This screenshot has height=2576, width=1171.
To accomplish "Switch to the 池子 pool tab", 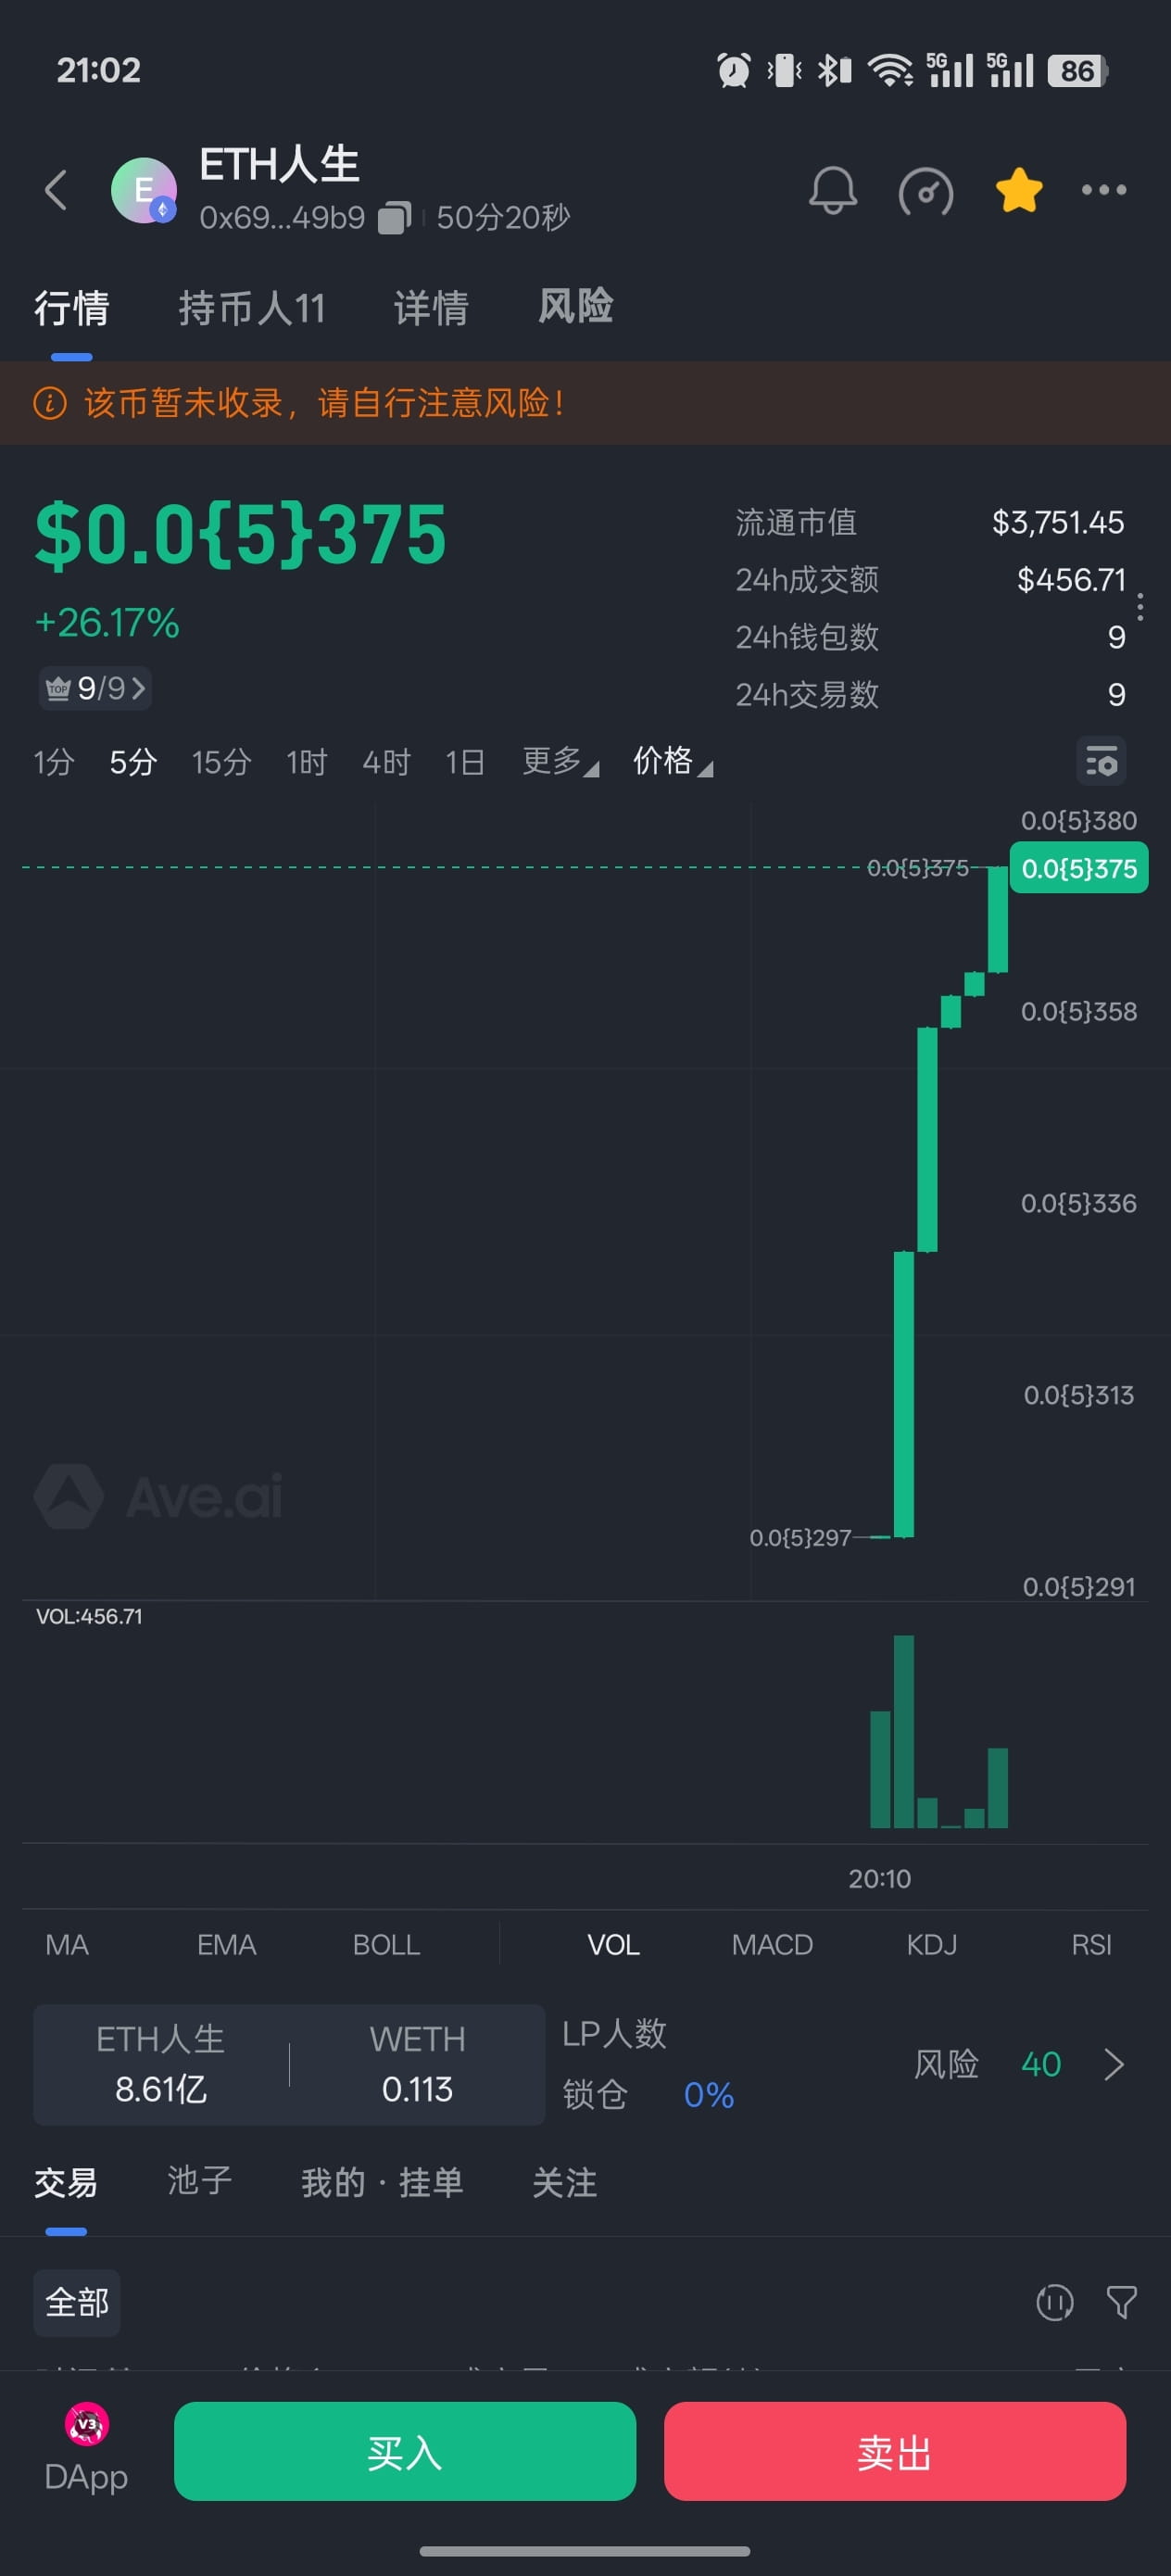I will tap(200, 2181).
